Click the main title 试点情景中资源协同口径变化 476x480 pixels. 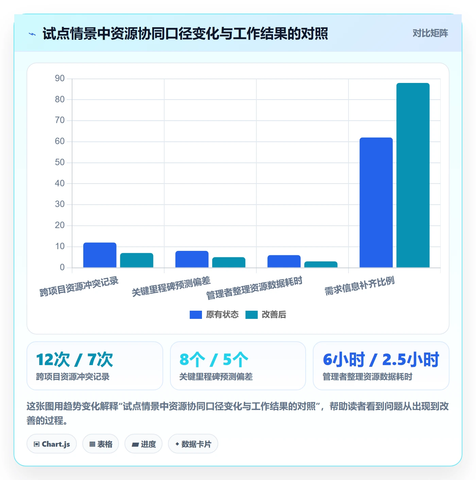[x=185, y=34]
